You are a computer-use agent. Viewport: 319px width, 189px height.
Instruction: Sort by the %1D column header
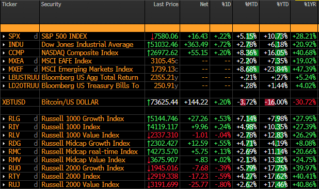(226, 4)
